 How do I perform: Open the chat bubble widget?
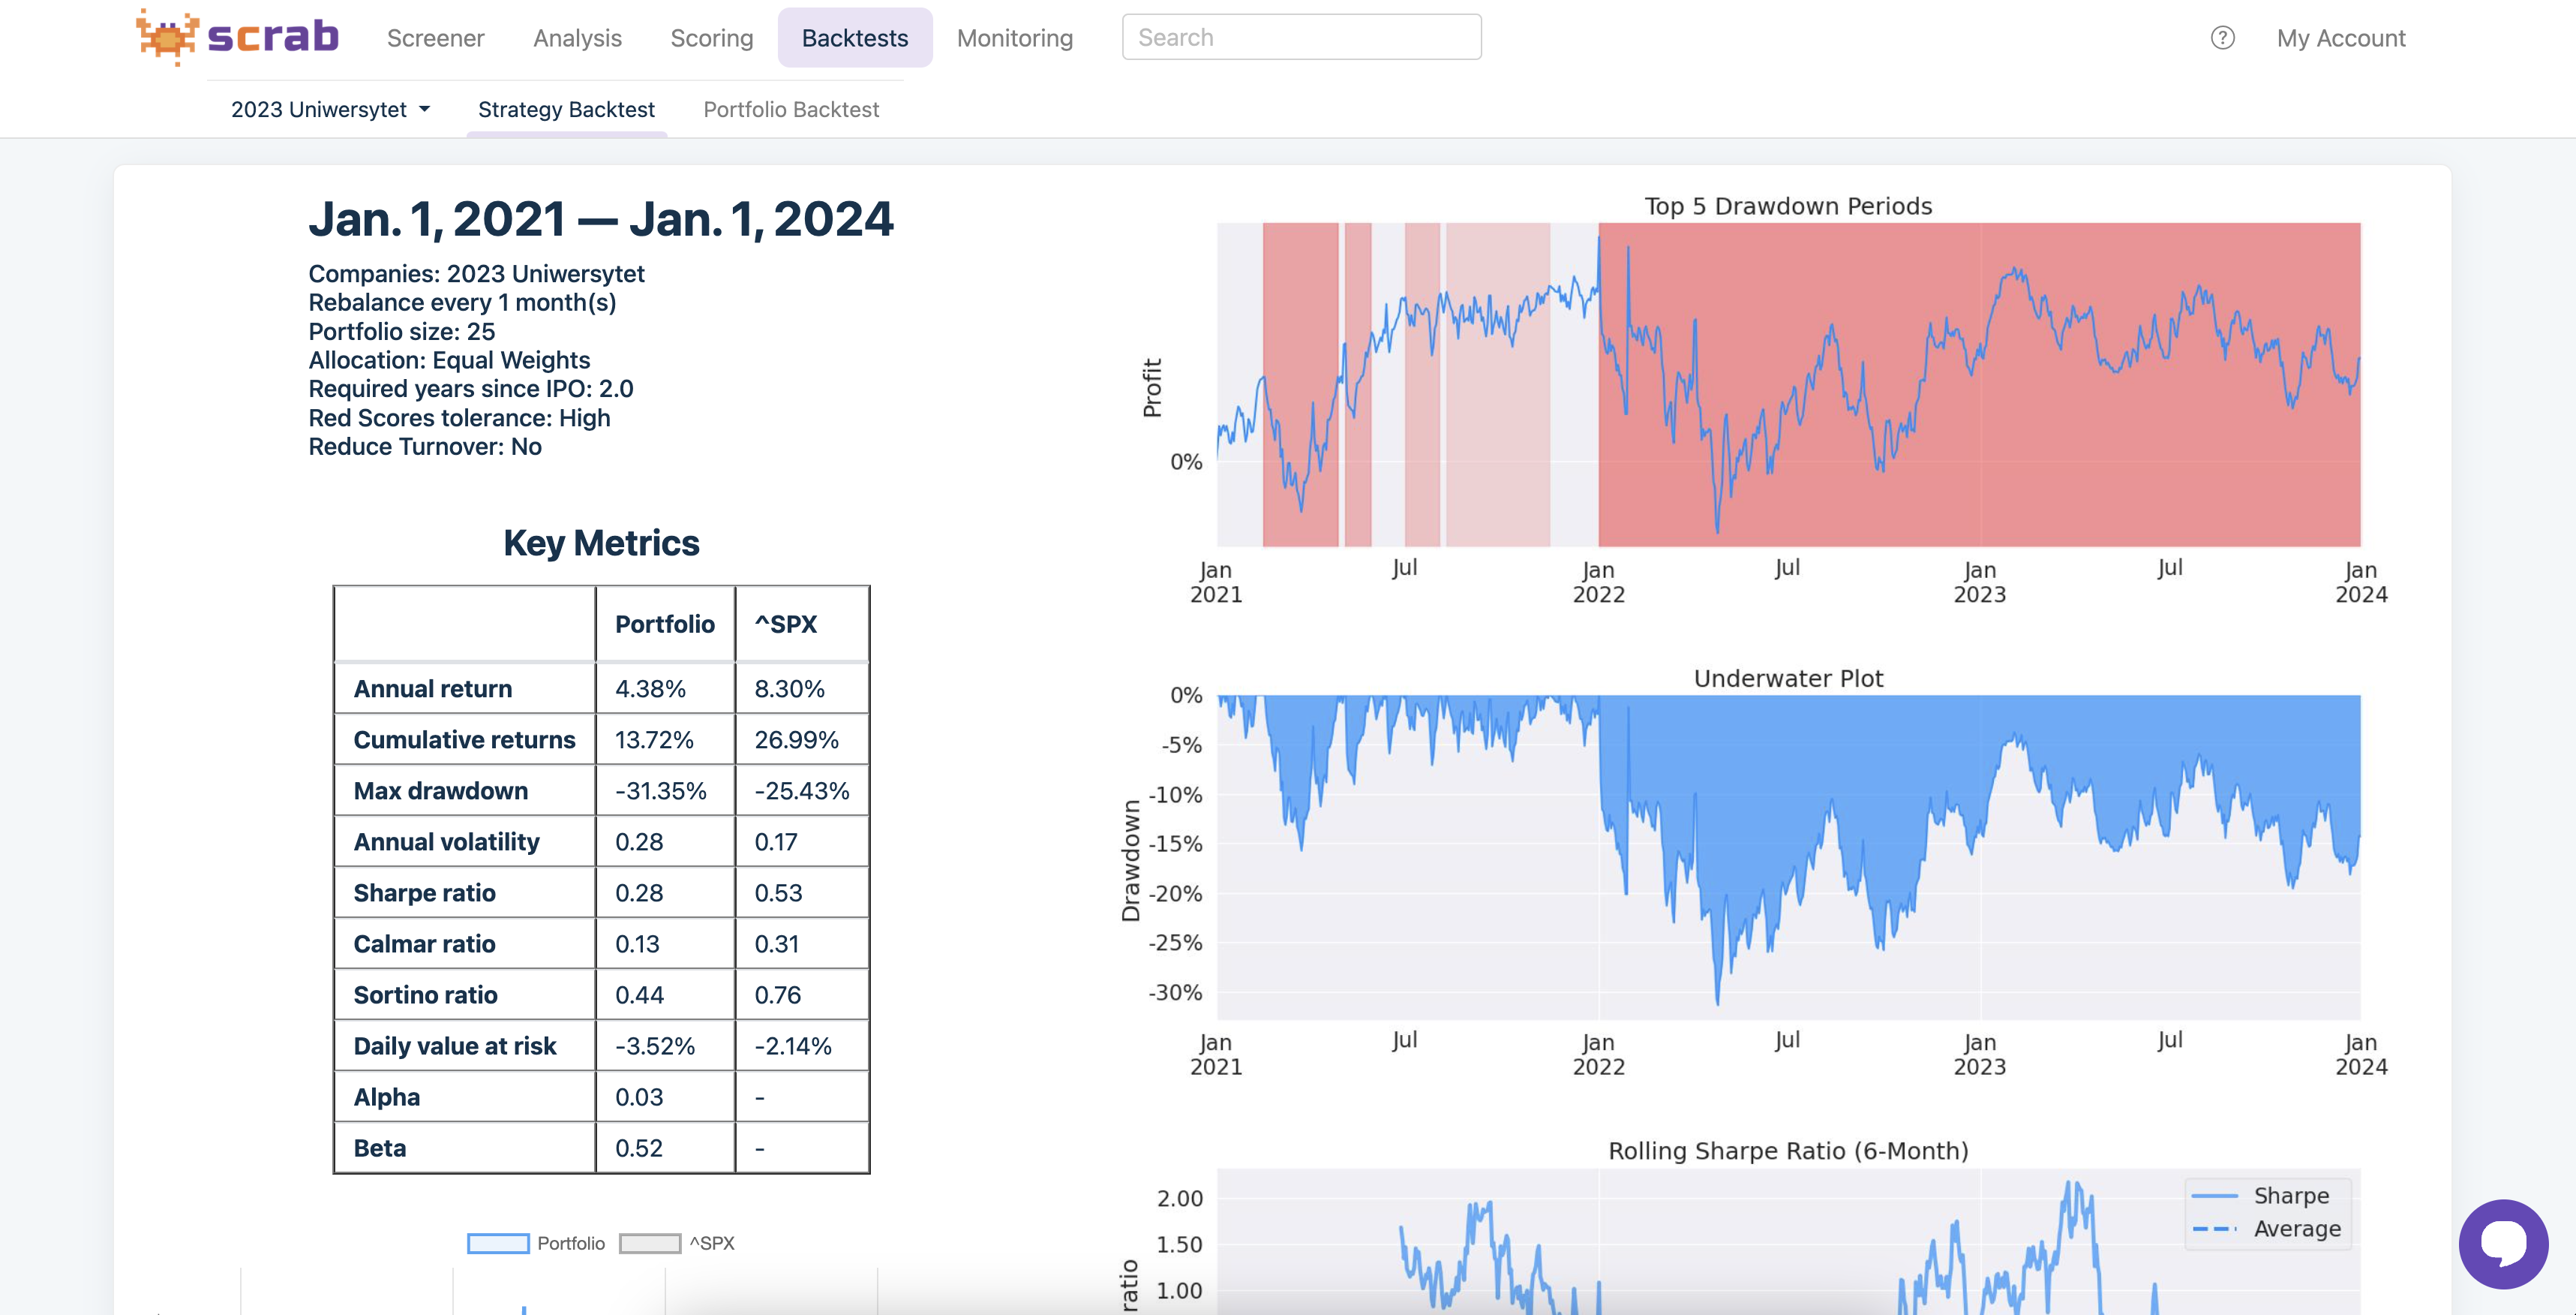click(2503, 1244)
